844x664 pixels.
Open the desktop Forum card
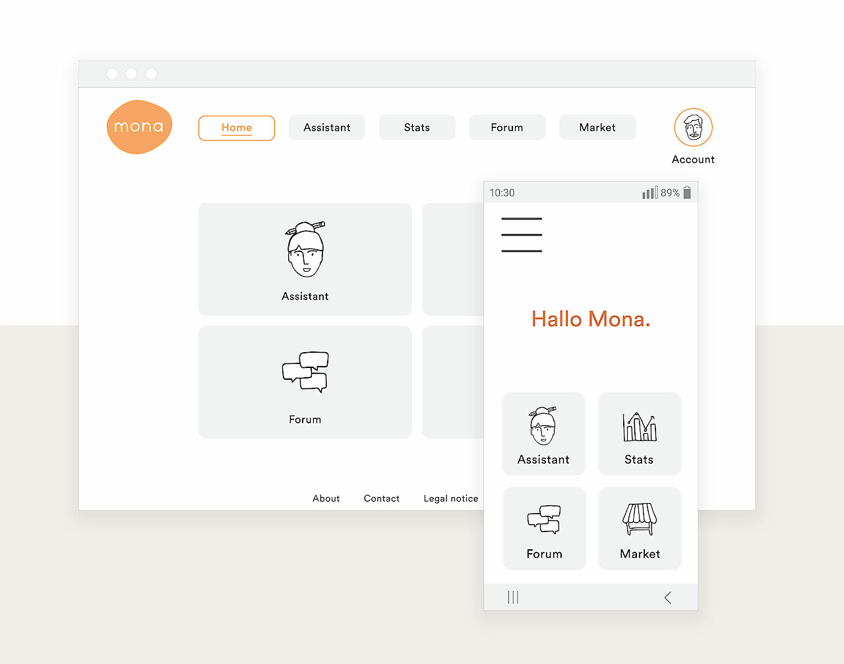305,382
